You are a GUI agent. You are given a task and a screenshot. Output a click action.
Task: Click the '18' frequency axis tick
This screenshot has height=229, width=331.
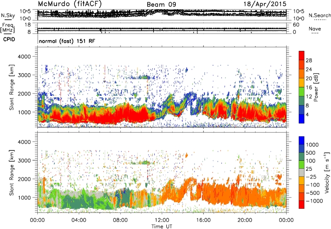tap(28, 25)
